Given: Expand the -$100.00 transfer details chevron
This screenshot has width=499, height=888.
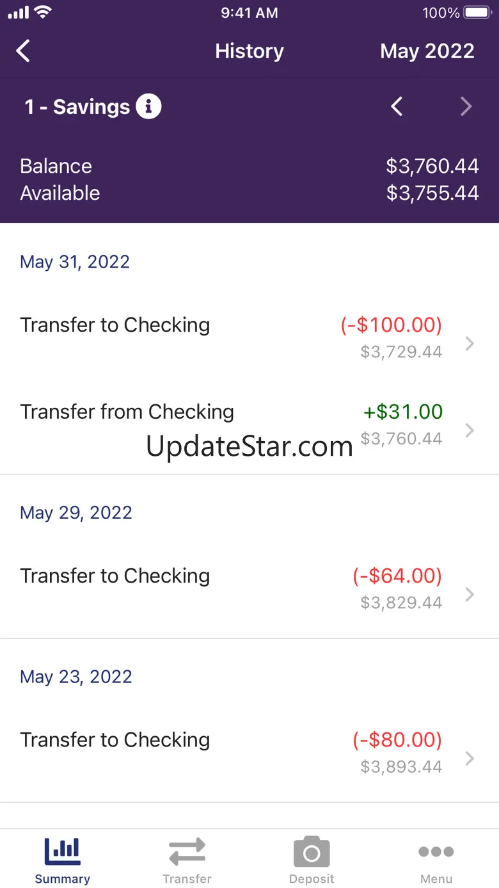Looking at the screenshot, I should pos(470,344).
